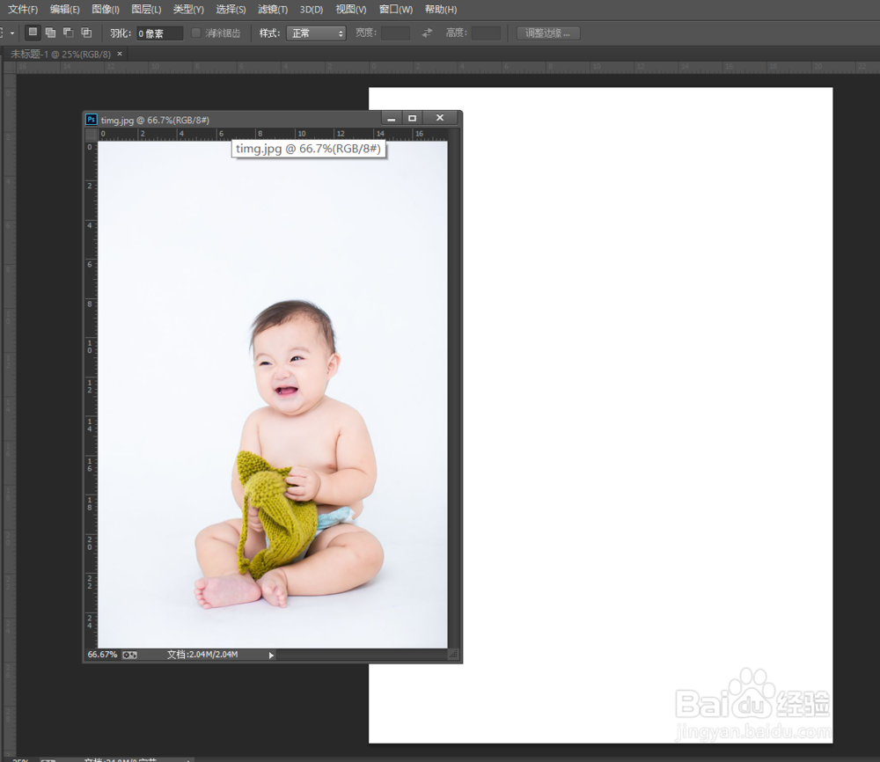Open the 图像(I) menu
This screenshot has width=880, height=762.
tap(106, 10)
